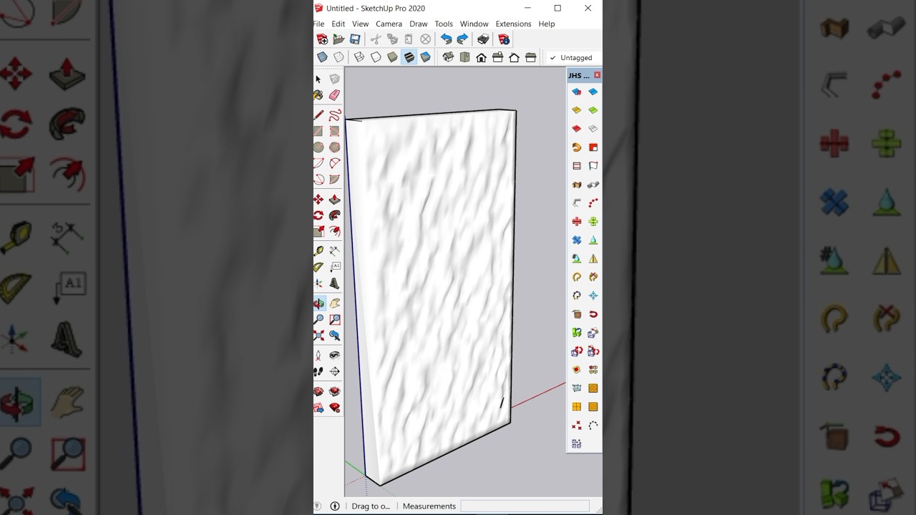Open the Edit menu
916x515 pixels.
pyautogui.click(x=338, y=24)
